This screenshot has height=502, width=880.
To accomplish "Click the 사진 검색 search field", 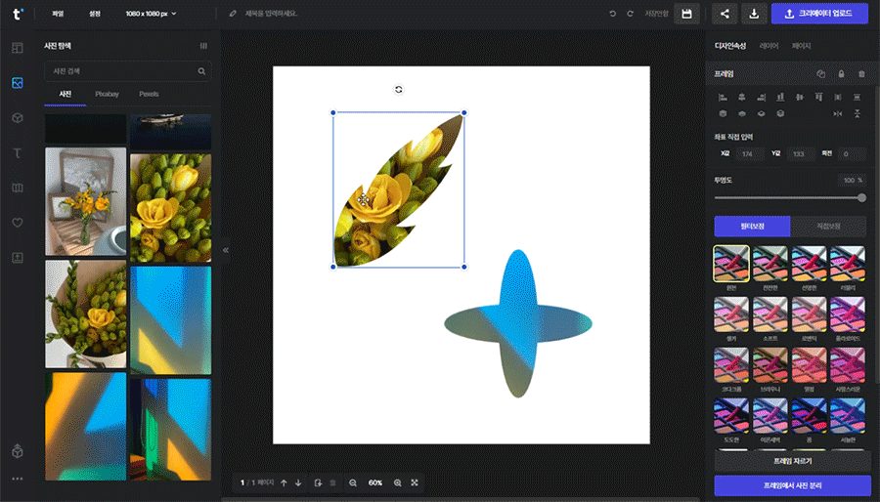I will click(119, 71).
